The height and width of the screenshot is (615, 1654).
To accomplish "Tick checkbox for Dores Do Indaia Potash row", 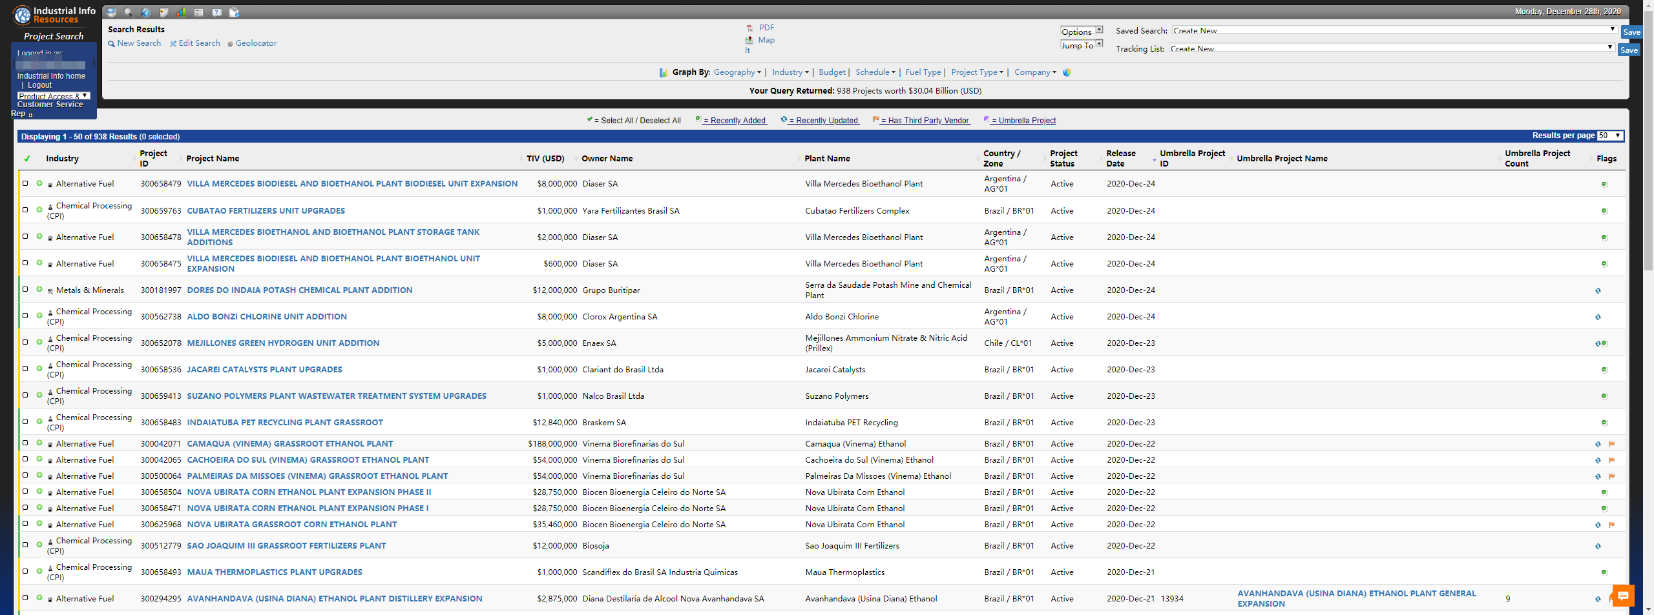I will 25,289.
